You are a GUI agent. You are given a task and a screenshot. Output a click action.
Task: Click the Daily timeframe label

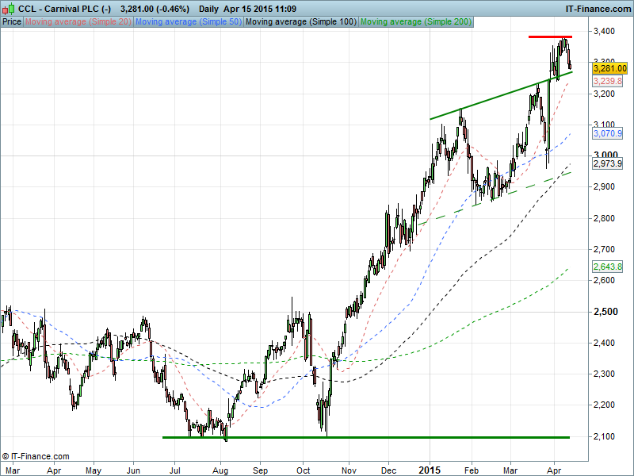pos(208,8)
